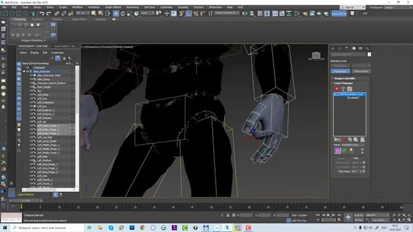Open the Create Selection Set dropdown
413x232 pixels.
click(227, 13)
